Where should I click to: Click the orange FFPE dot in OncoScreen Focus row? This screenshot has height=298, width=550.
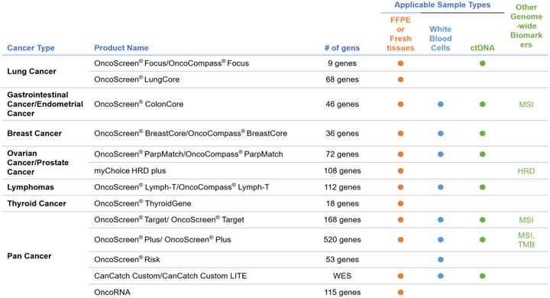[400, 63]
